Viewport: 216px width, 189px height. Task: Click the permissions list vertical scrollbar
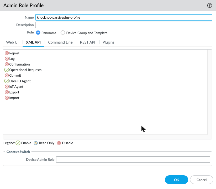210,92
